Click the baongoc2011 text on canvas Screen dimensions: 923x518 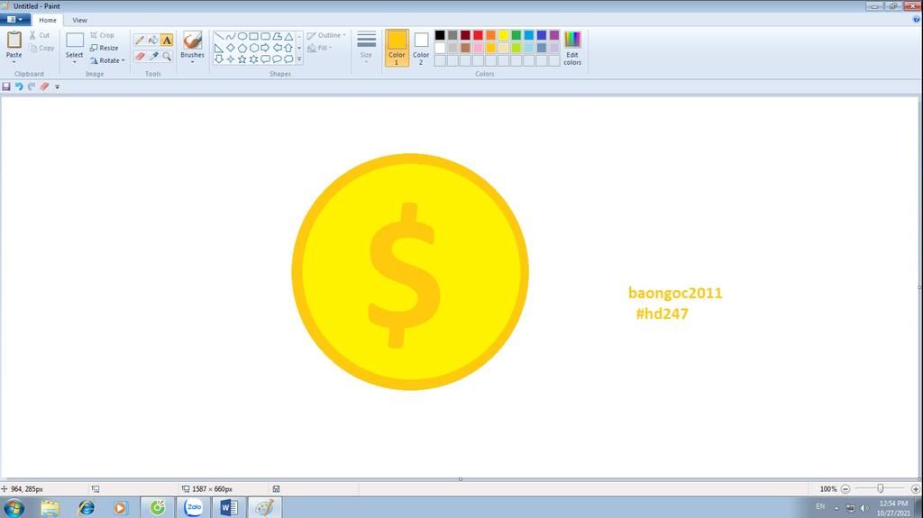click(x=675, y=293)
